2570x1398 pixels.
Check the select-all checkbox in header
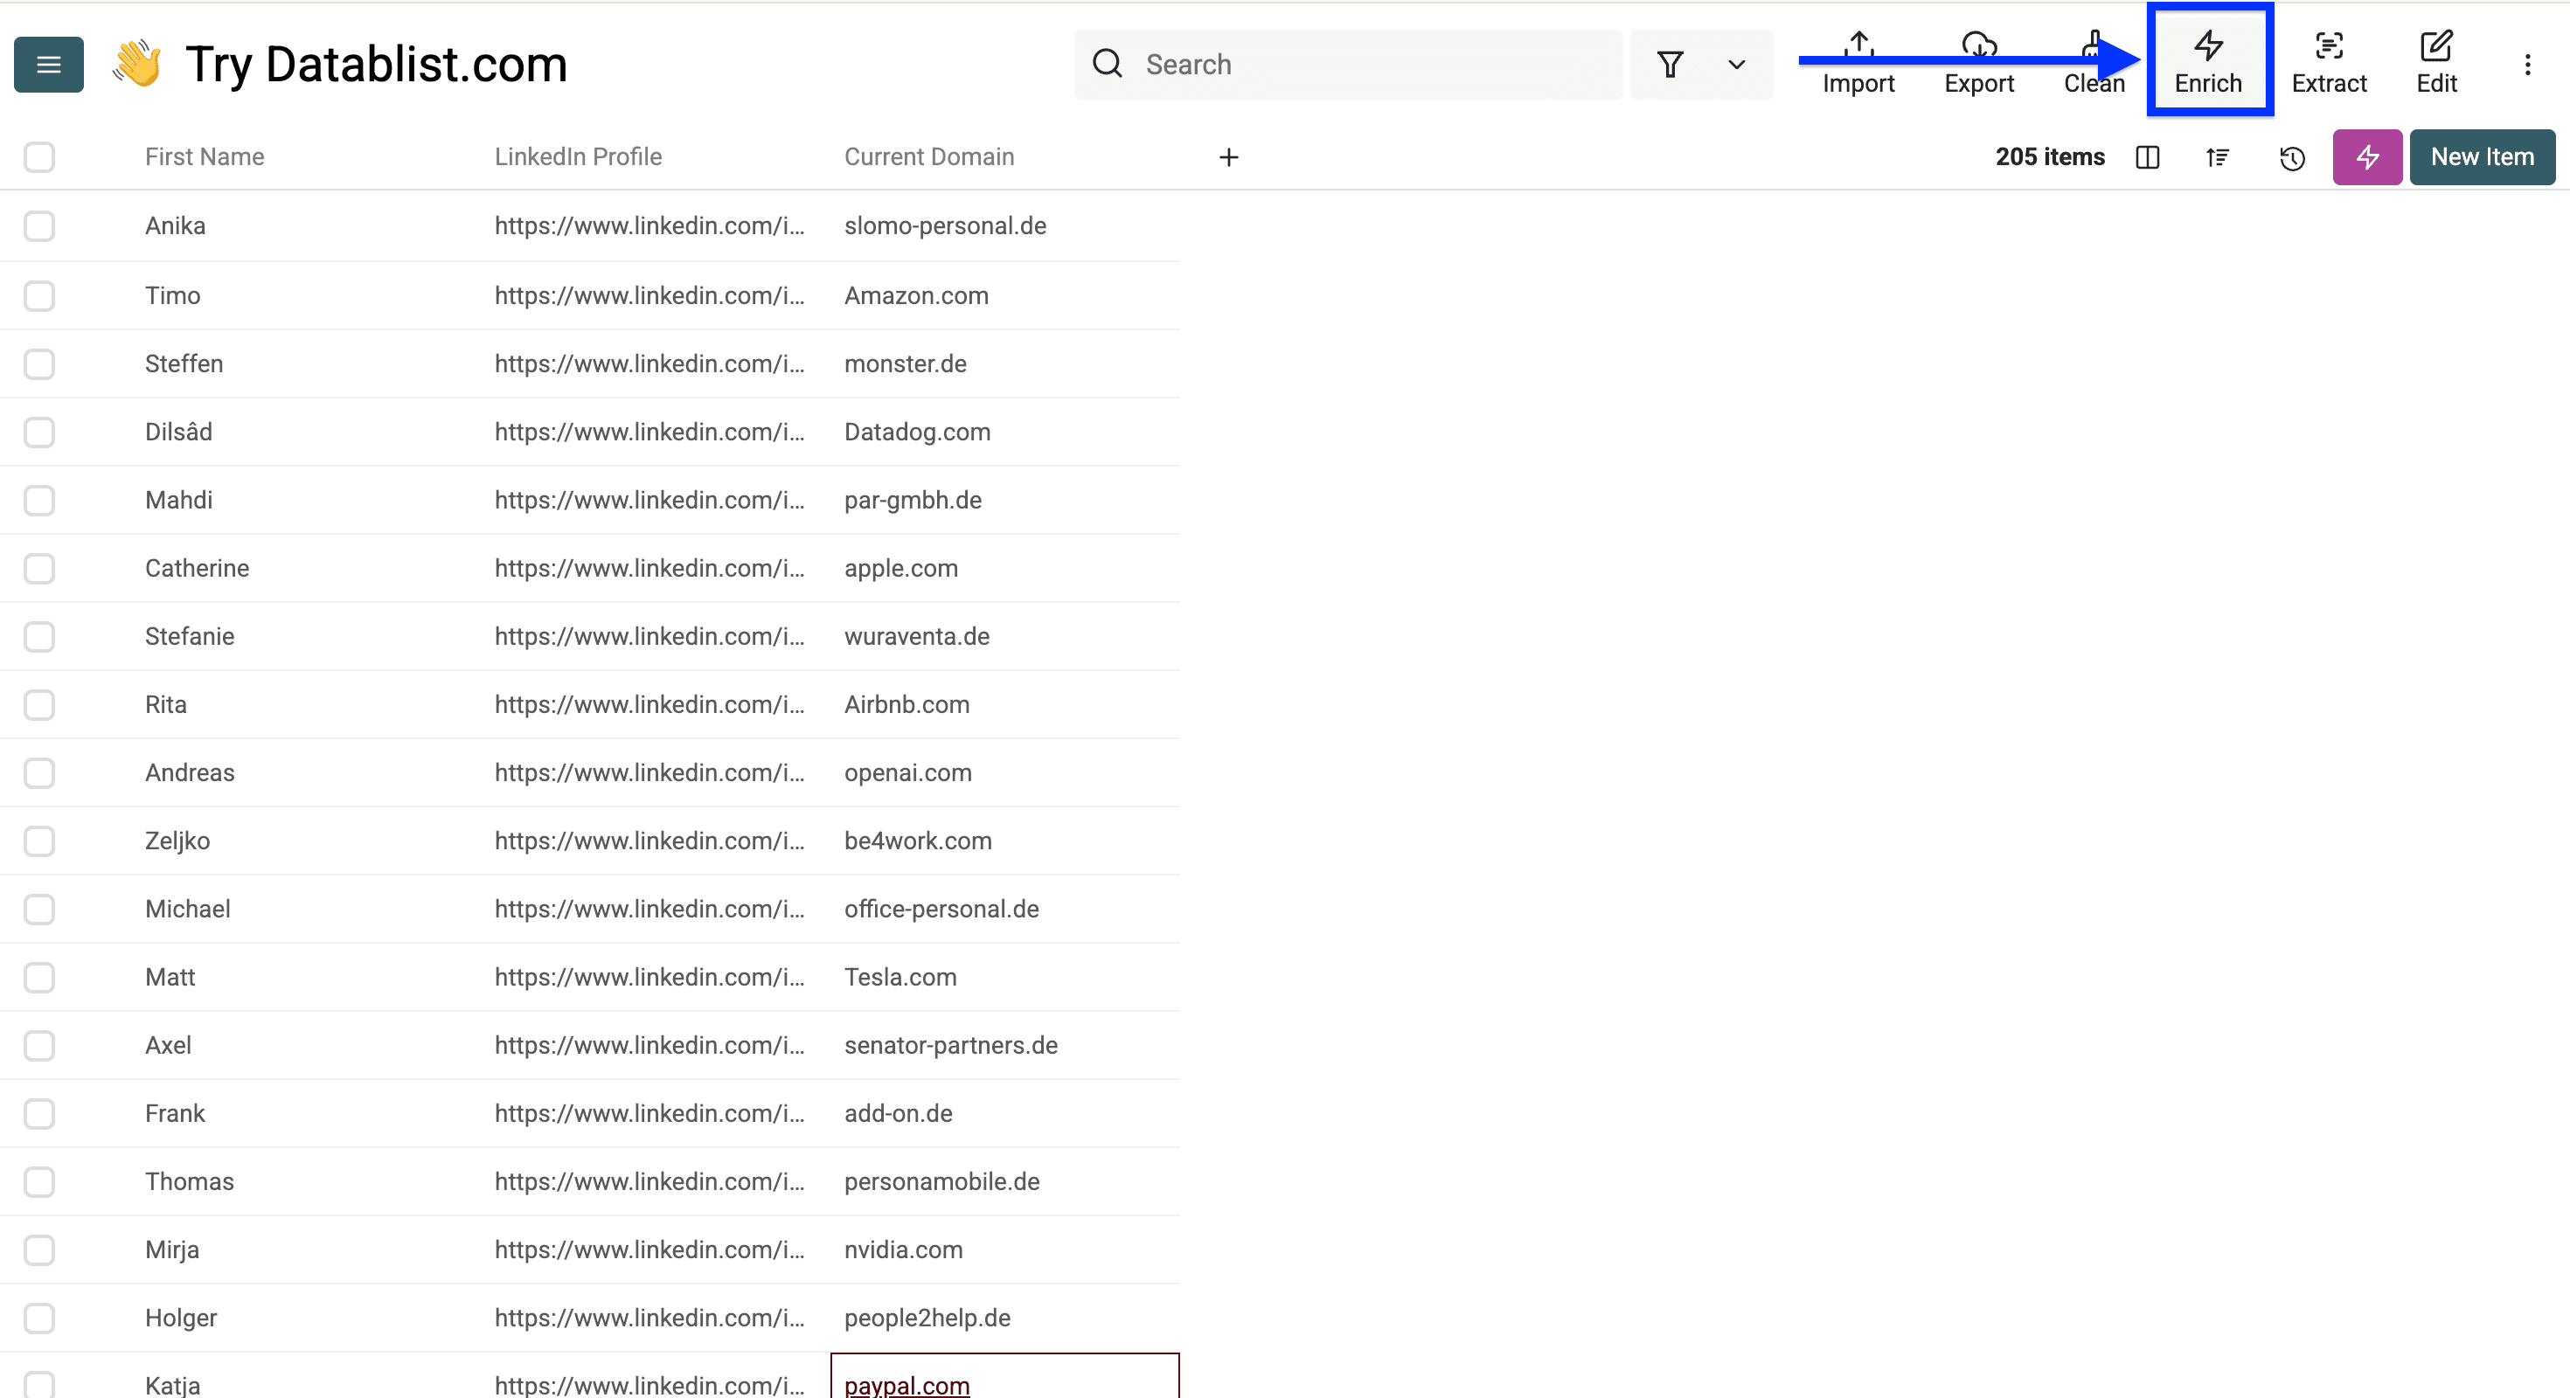pos(39,157)
